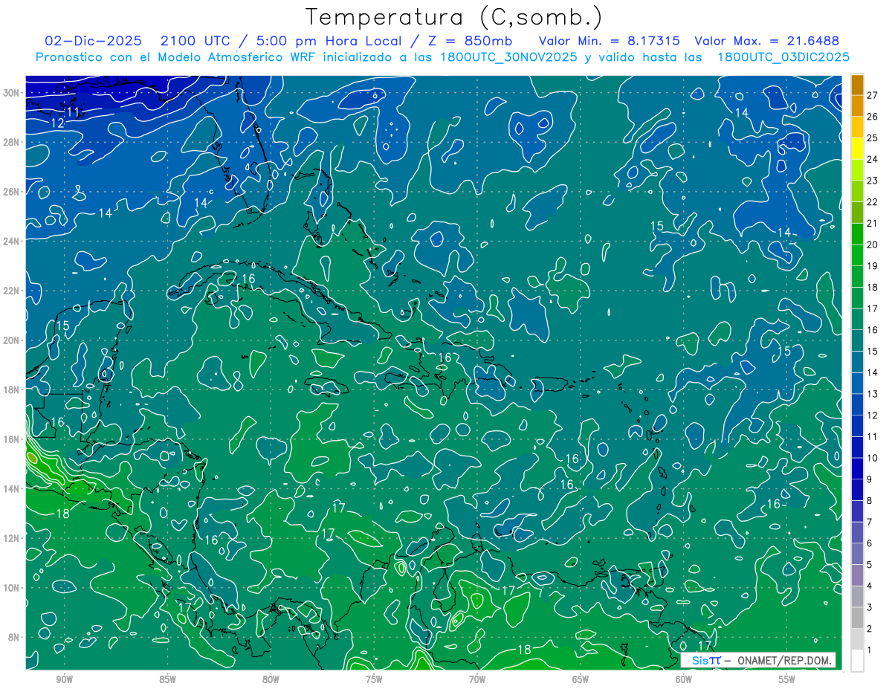Click the white swatch below label 1
This screenshot has width=892, height=689.
tap(857, 661)
